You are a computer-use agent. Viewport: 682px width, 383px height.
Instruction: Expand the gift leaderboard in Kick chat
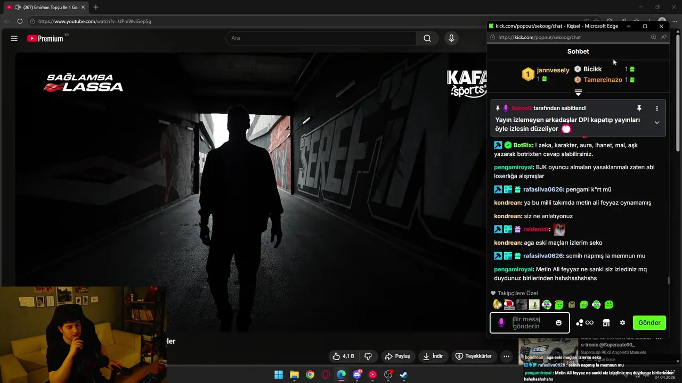pyautogui.click(x=578, y=93)
